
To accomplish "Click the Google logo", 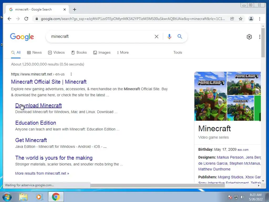I will pyautogui.click(x=22, y=37).
